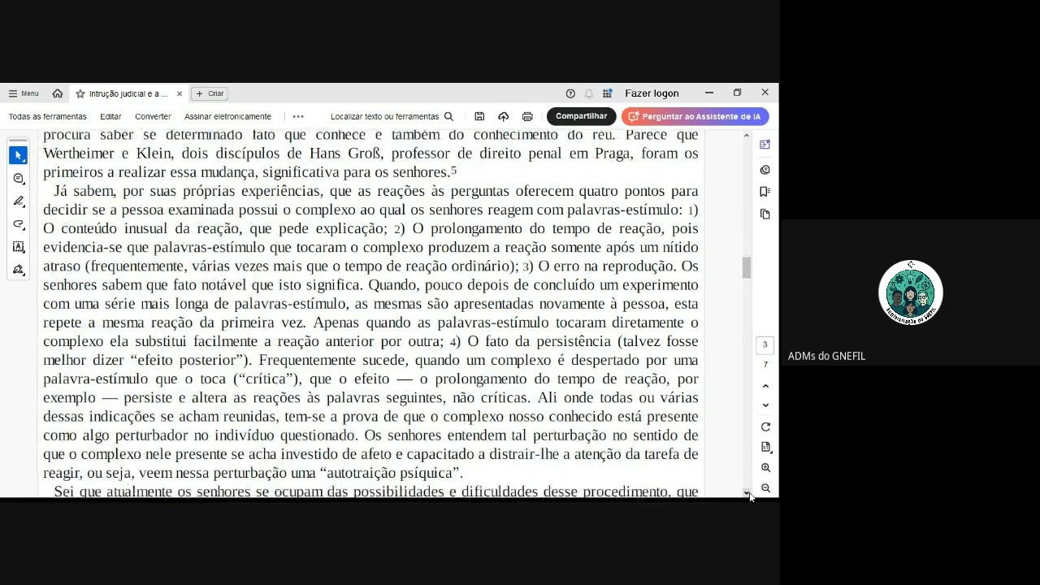Rotate the page with circular arrow icon
Viewport: 1040px width, 585px height.
pos(765,427)
